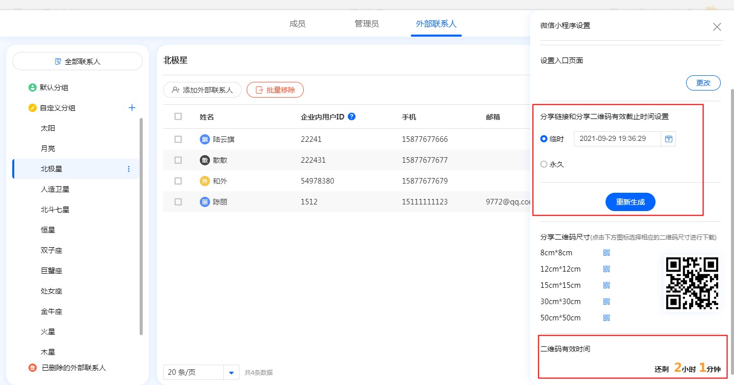Select the 临时 radio option
734x385 pixels.
tap(544, 139)
